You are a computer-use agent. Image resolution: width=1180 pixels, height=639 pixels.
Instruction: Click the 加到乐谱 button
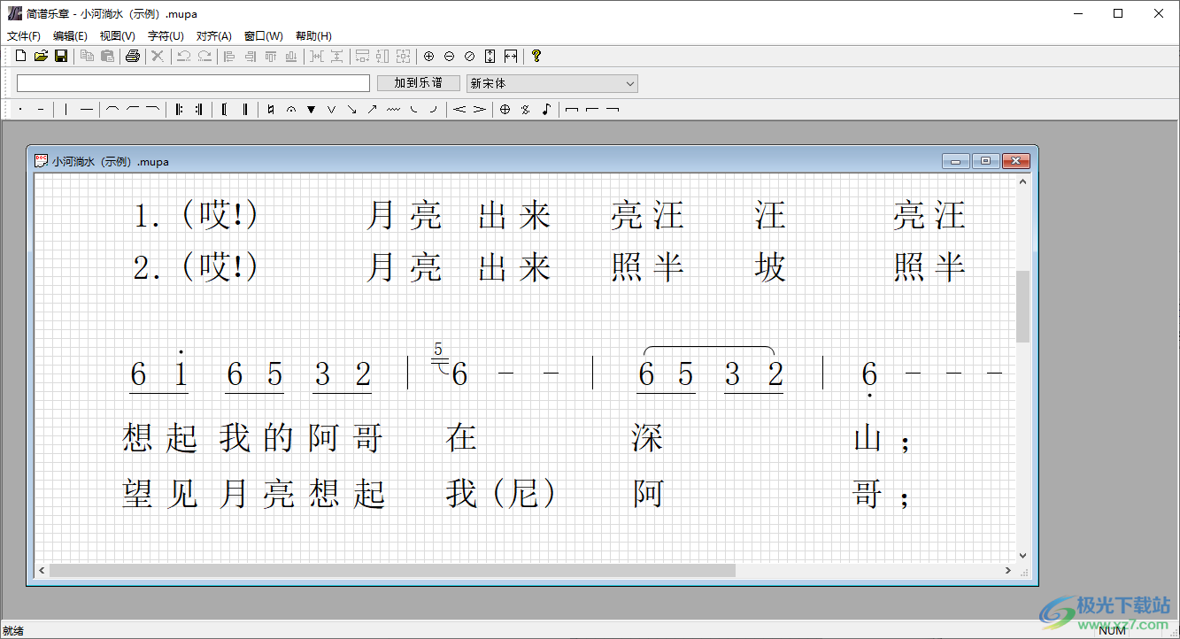pos(418,83)
